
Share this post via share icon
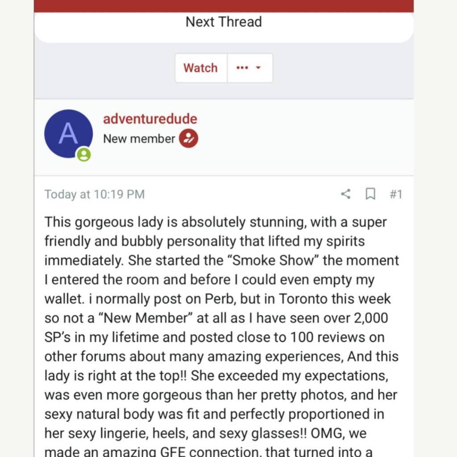tap(345, 194)
